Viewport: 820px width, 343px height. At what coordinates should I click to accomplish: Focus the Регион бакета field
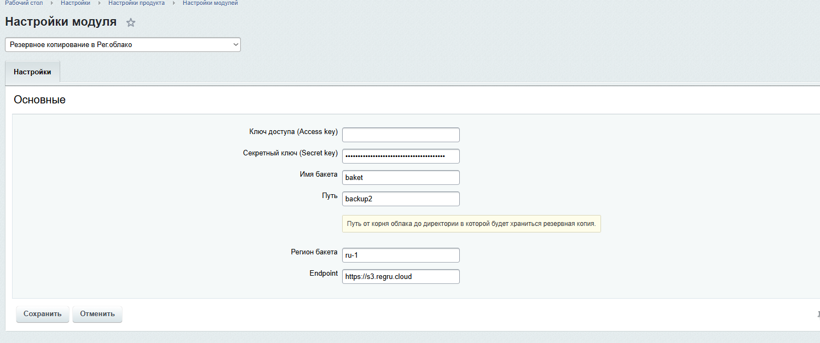(x=401, y=255)
